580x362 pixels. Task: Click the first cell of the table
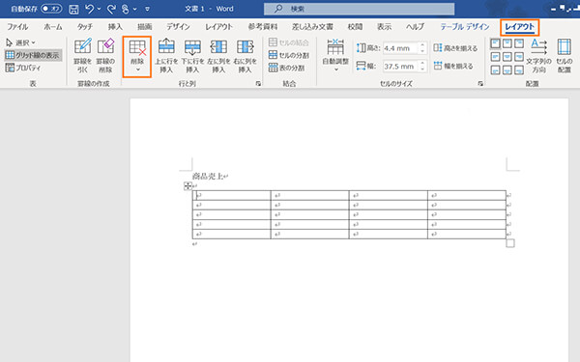tap(232, 195)
